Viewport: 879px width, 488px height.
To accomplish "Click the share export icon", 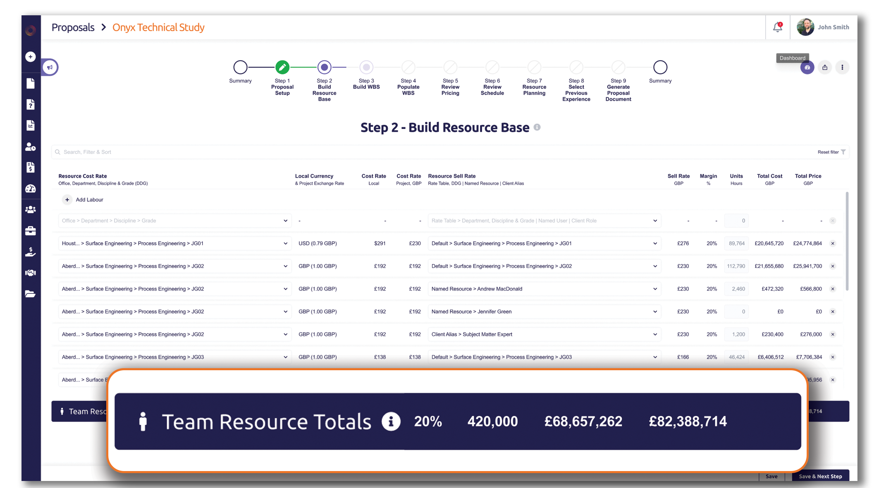I will [x=825, y=67].
